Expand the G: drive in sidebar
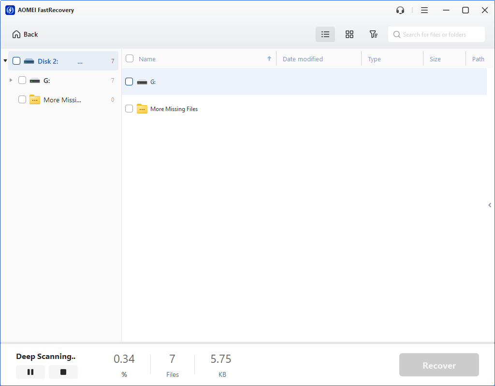Viewport: 495px width, 386px height. (11, 80)
